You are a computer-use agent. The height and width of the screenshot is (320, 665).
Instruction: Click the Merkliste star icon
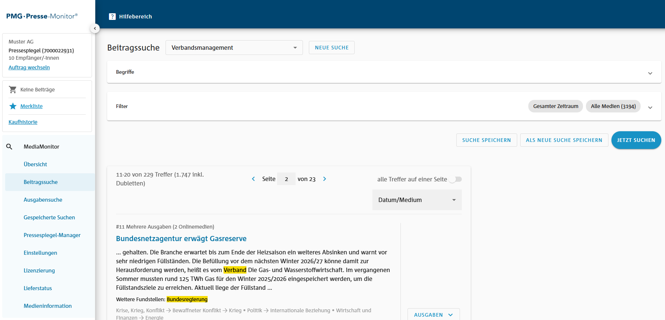13,106
